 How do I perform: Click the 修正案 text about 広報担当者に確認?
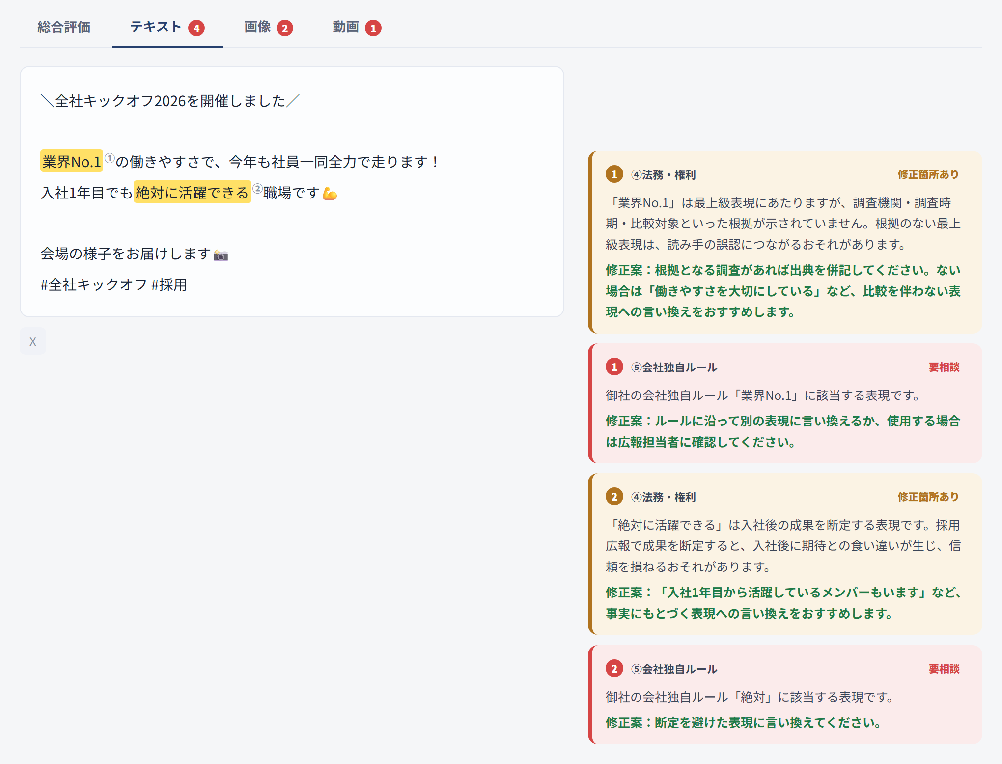[783, 431]
